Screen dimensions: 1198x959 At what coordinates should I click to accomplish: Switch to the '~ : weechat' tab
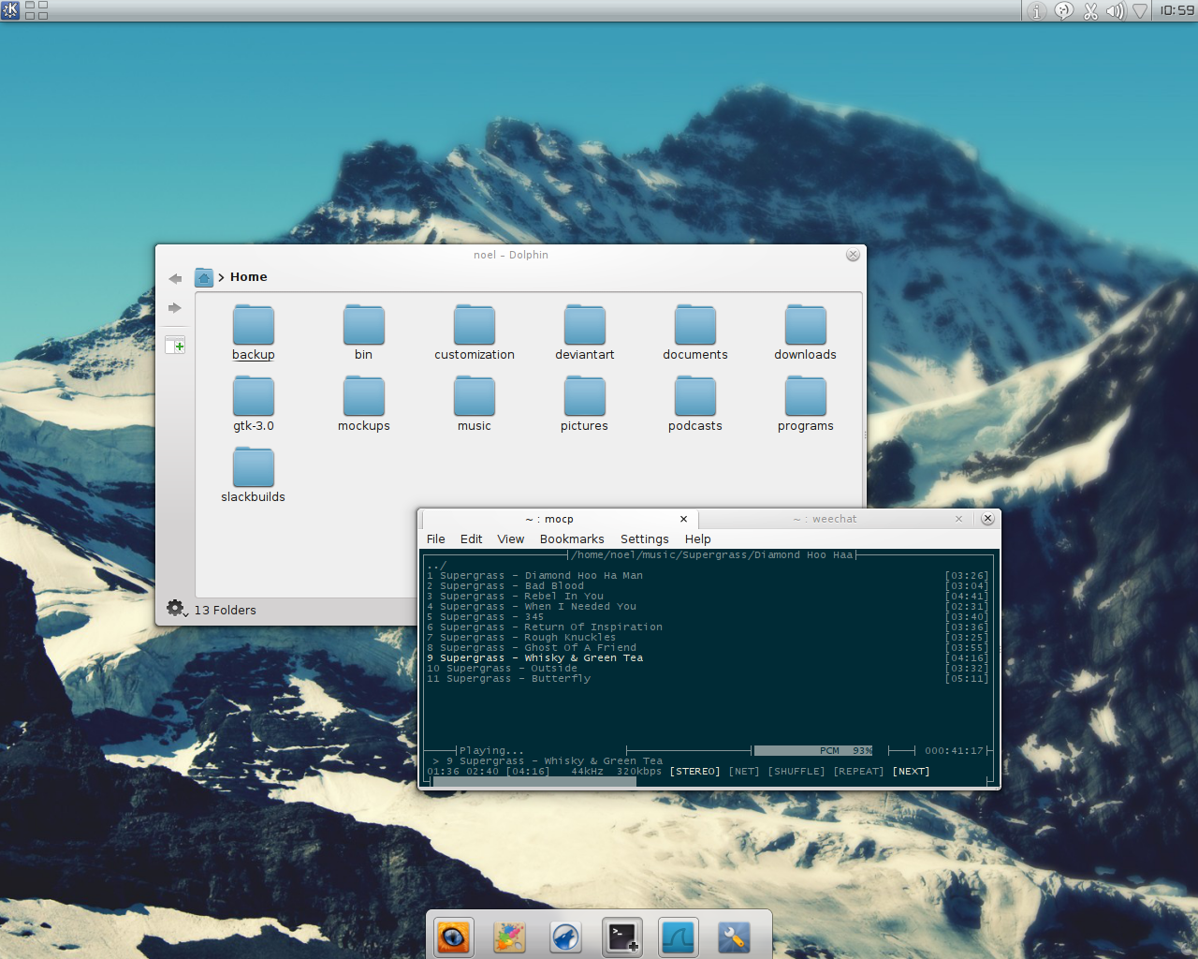coord(834,519)
